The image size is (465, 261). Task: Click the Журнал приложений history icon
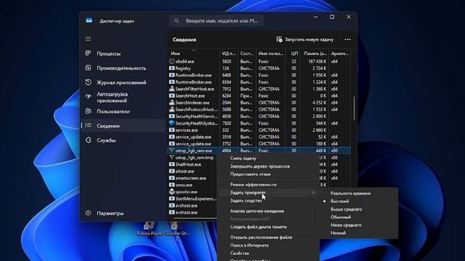88,82
